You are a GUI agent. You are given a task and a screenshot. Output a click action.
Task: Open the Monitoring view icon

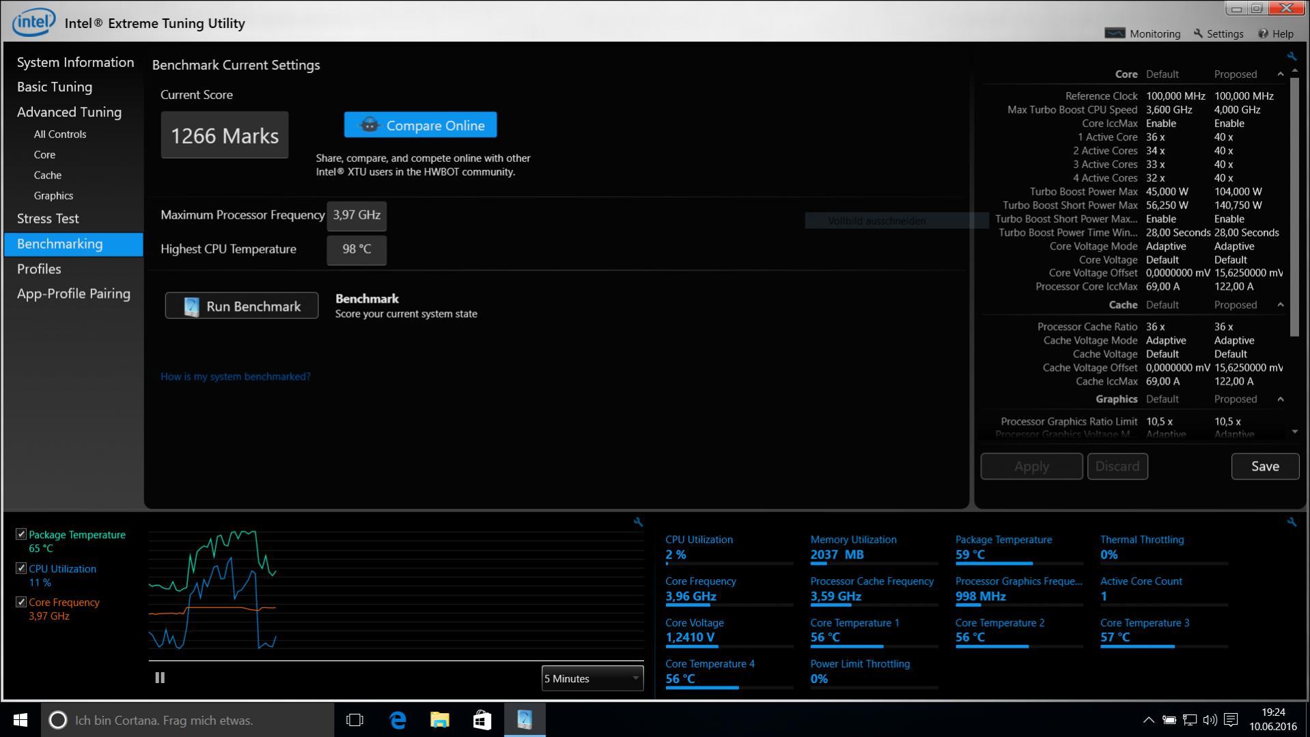tap(1115, 33)
